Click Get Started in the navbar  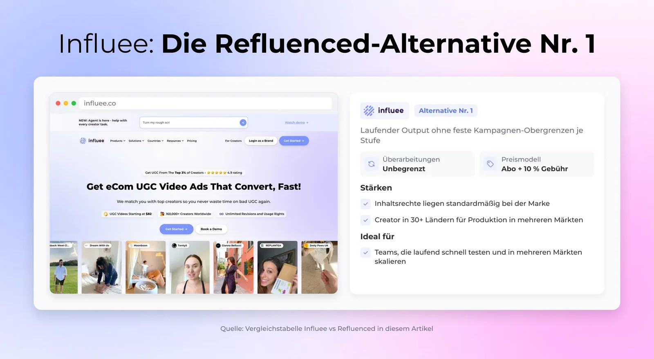(x=294, y=141)
